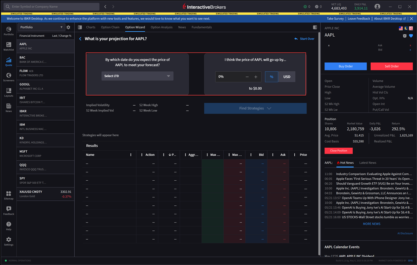
Task: Select the MSFT row in portfolio list
Action: (x=45, y=154)
